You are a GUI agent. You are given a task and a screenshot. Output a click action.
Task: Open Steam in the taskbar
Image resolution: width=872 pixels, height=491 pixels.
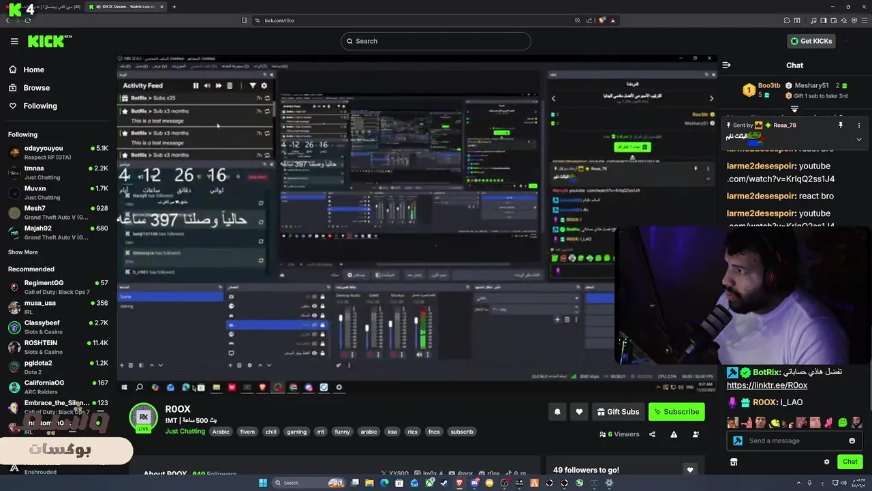(x=444, y=483)
